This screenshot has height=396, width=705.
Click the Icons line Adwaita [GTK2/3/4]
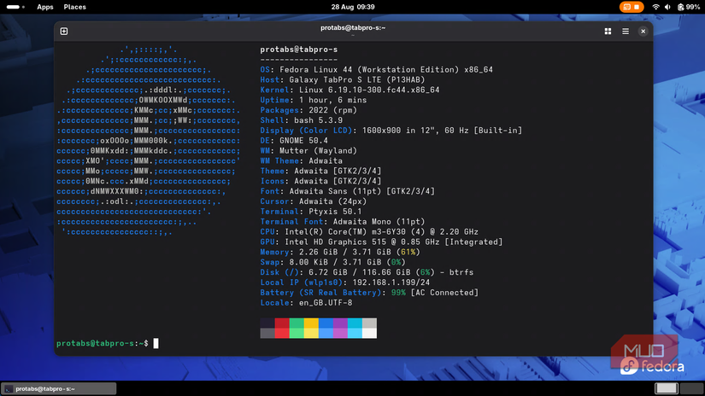[x=320, y=181]
